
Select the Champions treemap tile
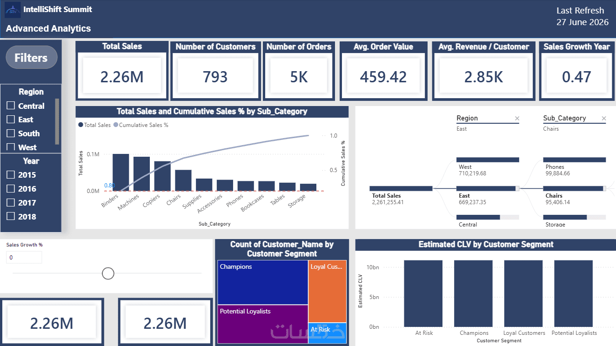(x=263, y=282)
